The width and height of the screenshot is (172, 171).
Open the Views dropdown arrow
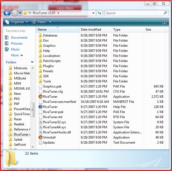50,22
